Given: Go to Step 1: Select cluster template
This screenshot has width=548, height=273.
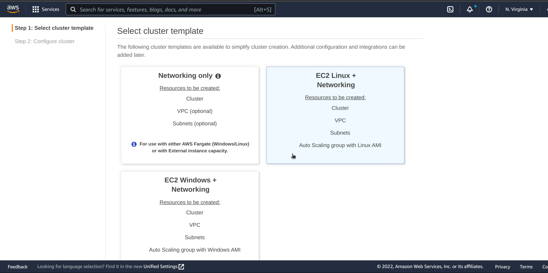Looking at the screenshot, I should 54,28.
